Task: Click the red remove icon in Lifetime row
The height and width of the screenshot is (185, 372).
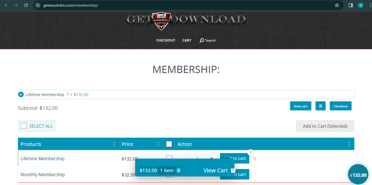Action: [x=255, y=159]
